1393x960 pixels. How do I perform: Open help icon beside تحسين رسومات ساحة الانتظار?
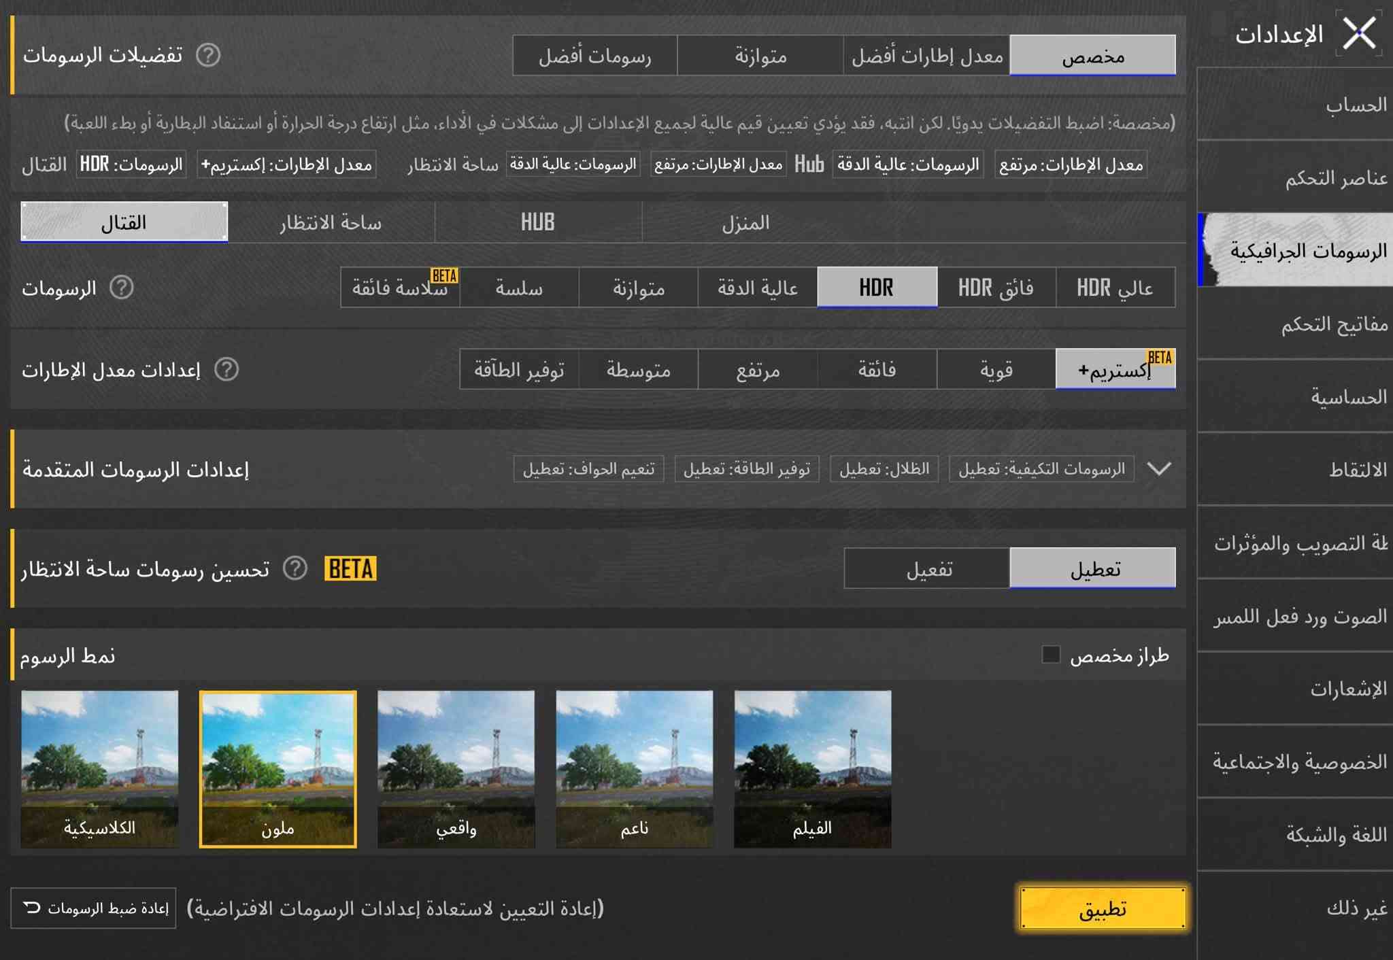click(295, 568)
